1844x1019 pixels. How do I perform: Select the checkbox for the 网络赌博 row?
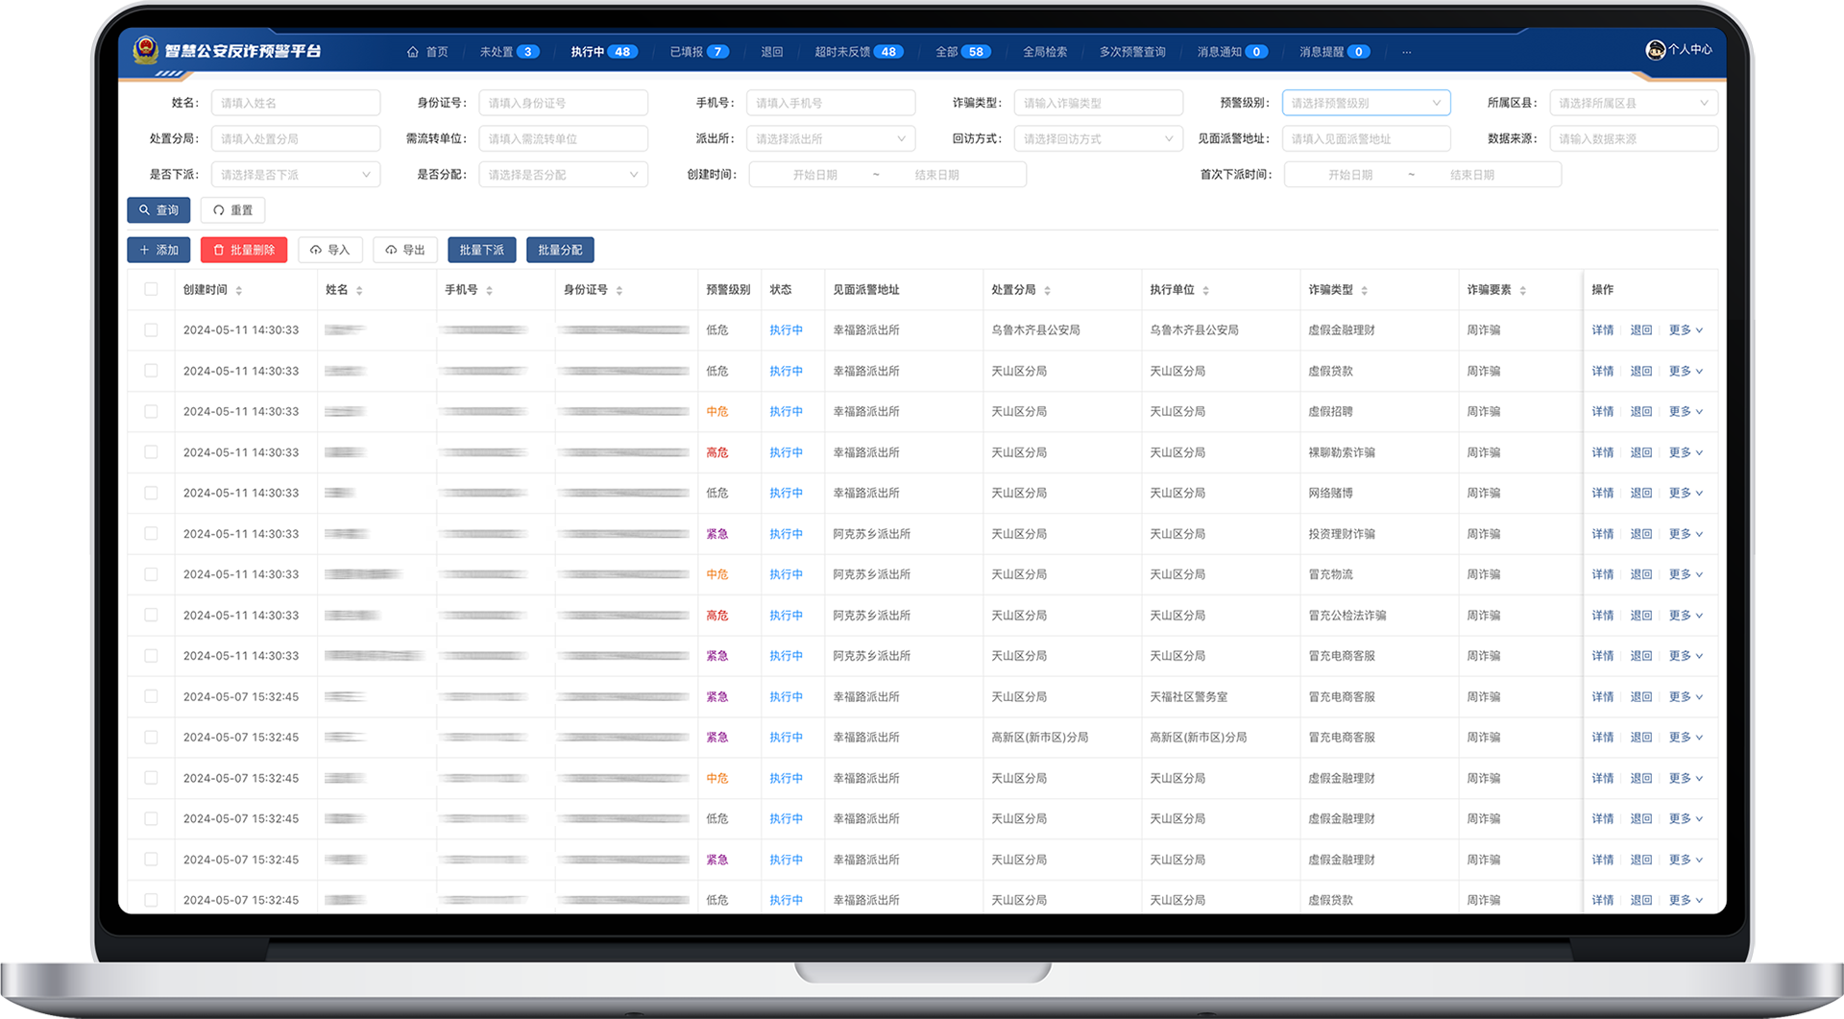(x=151, y=493)
